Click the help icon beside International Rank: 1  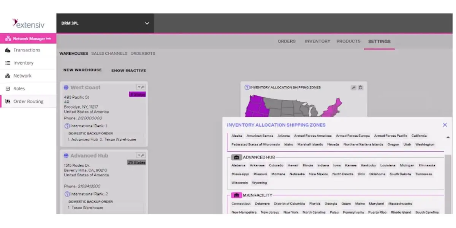click(x=67, y=126)
